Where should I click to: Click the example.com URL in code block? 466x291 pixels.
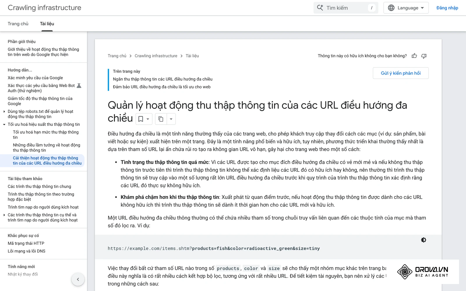click(214, 249)
